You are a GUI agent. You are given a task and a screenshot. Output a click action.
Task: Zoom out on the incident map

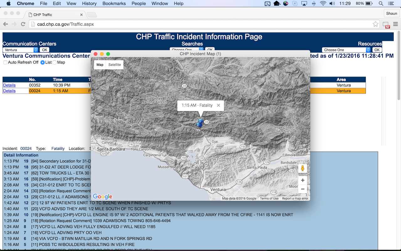[x=303, y=189]
